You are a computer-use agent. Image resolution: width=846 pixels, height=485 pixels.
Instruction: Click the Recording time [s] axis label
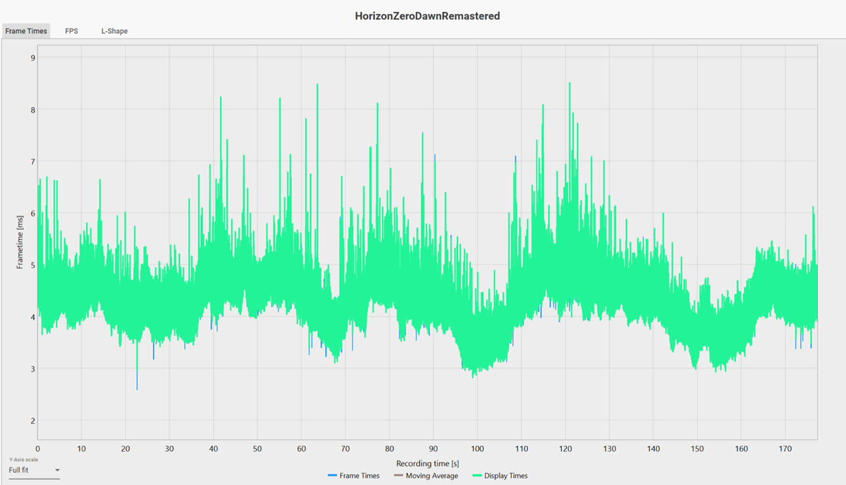coord(428,463)
